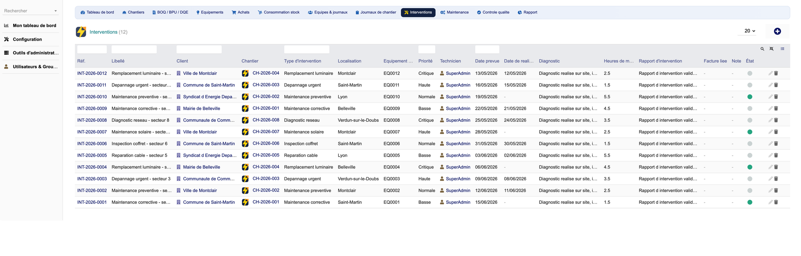Delete intervention INT-2026-0012 with trash icon
The width and height of the screenshot is (801, 256).
click(776, 73)
